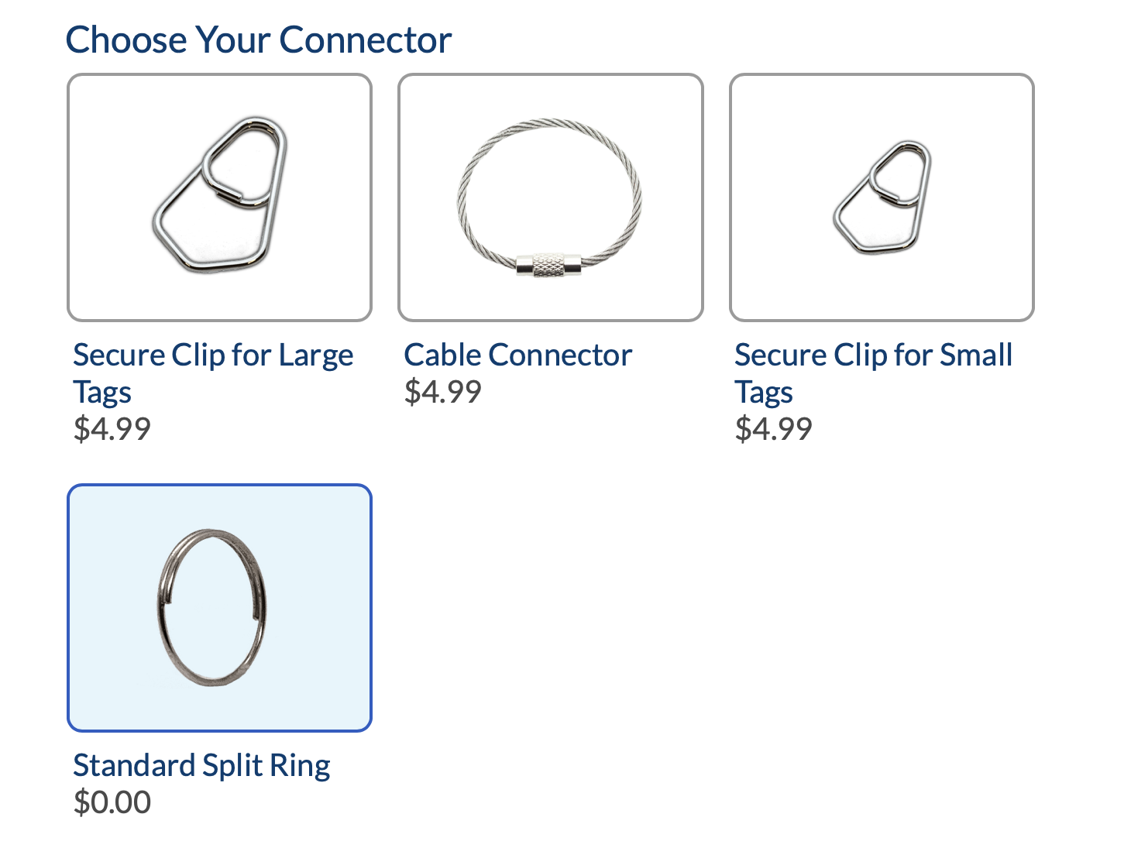Open the "Secure Clip for Small Tags" link
Viewport: 1131px width, 855px height.
click(873, 356)
